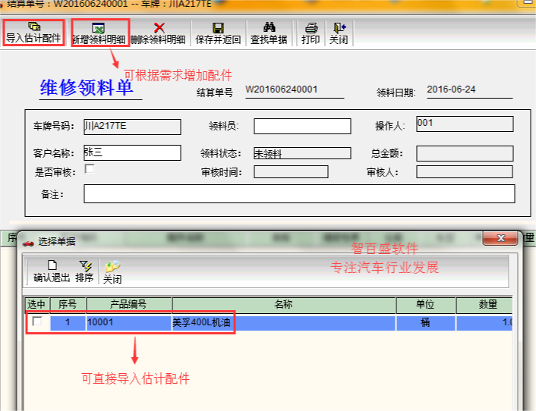This screenshot has height=411, width=536.
Task: Click the 客户名称 field with 张三
Action: pyautogui.click(x=132, y=152)
